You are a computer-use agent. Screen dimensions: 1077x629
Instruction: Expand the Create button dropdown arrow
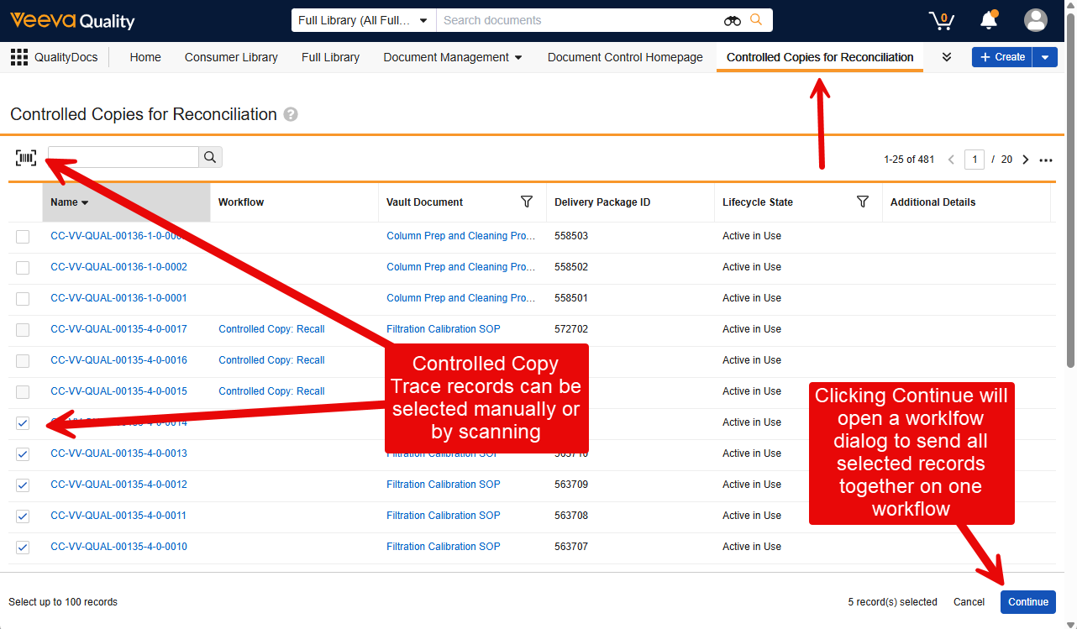point(1044,57)
